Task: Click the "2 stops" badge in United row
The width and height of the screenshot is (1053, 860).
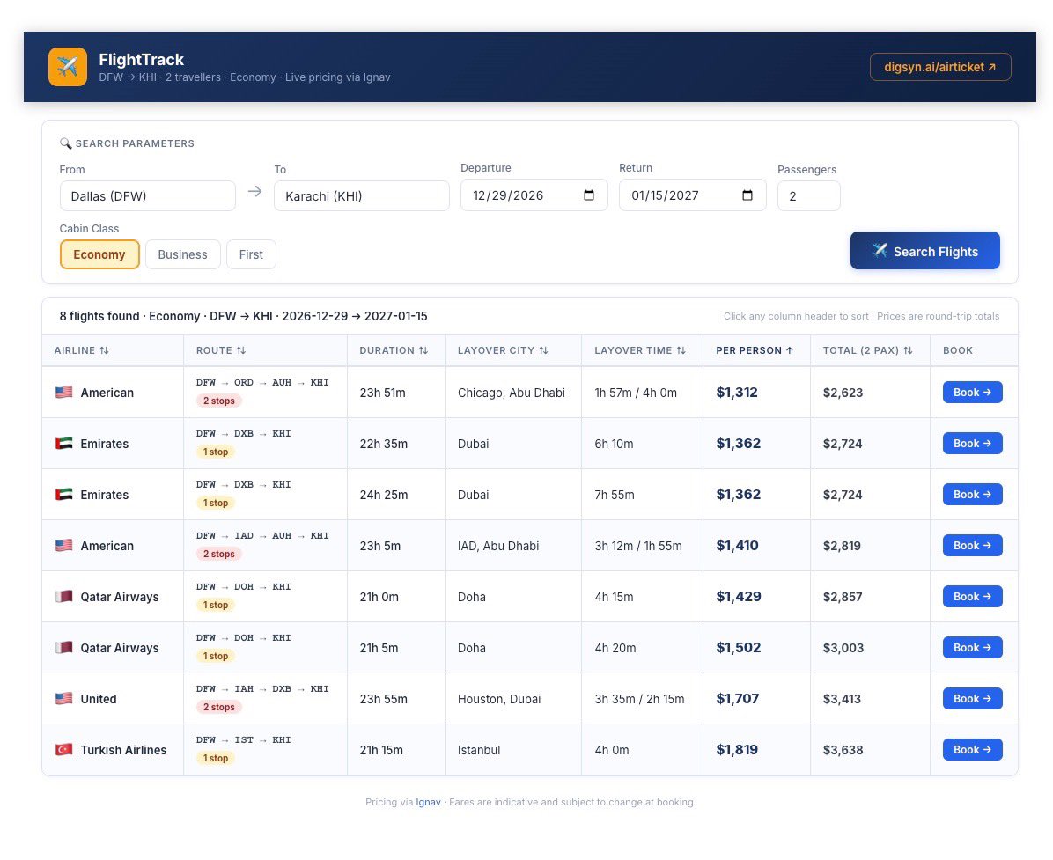Action: pyautogui.click(x=219, y=707)
